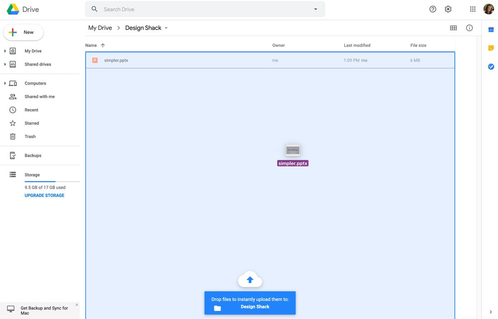Expand the My Drive tree arrow

(5, 51)
